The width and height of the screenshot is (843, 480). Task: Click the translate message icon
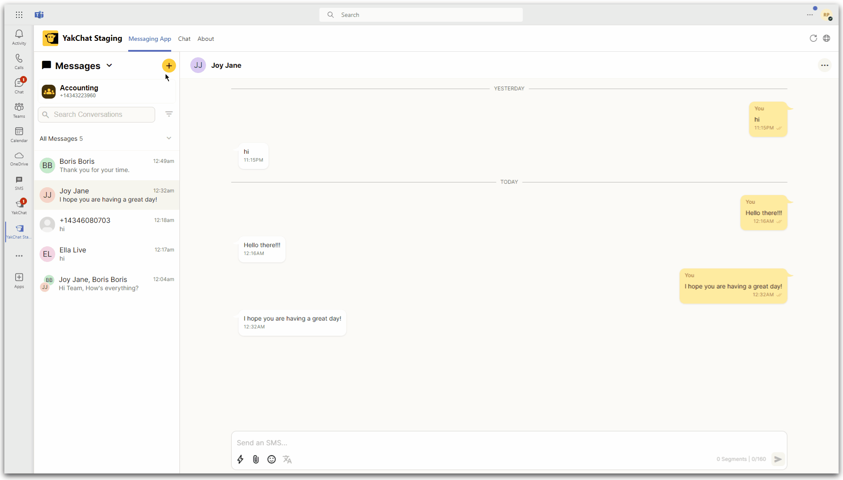pos(287,459)
